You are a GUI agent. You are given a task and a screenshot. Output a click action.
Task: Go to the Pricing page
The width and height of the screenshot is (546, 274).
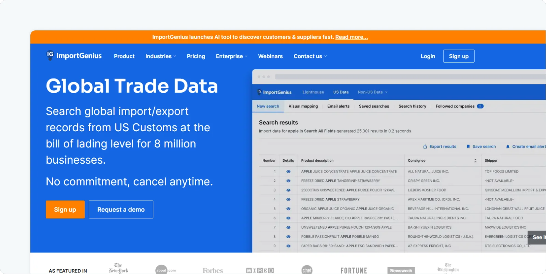coord(196,56)
